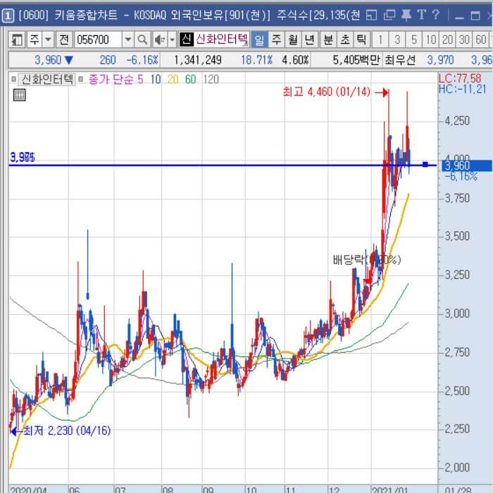493x493 pixels.
Task: Click the duplicate window icon in title bar
Action: click(x=389, y=15)
